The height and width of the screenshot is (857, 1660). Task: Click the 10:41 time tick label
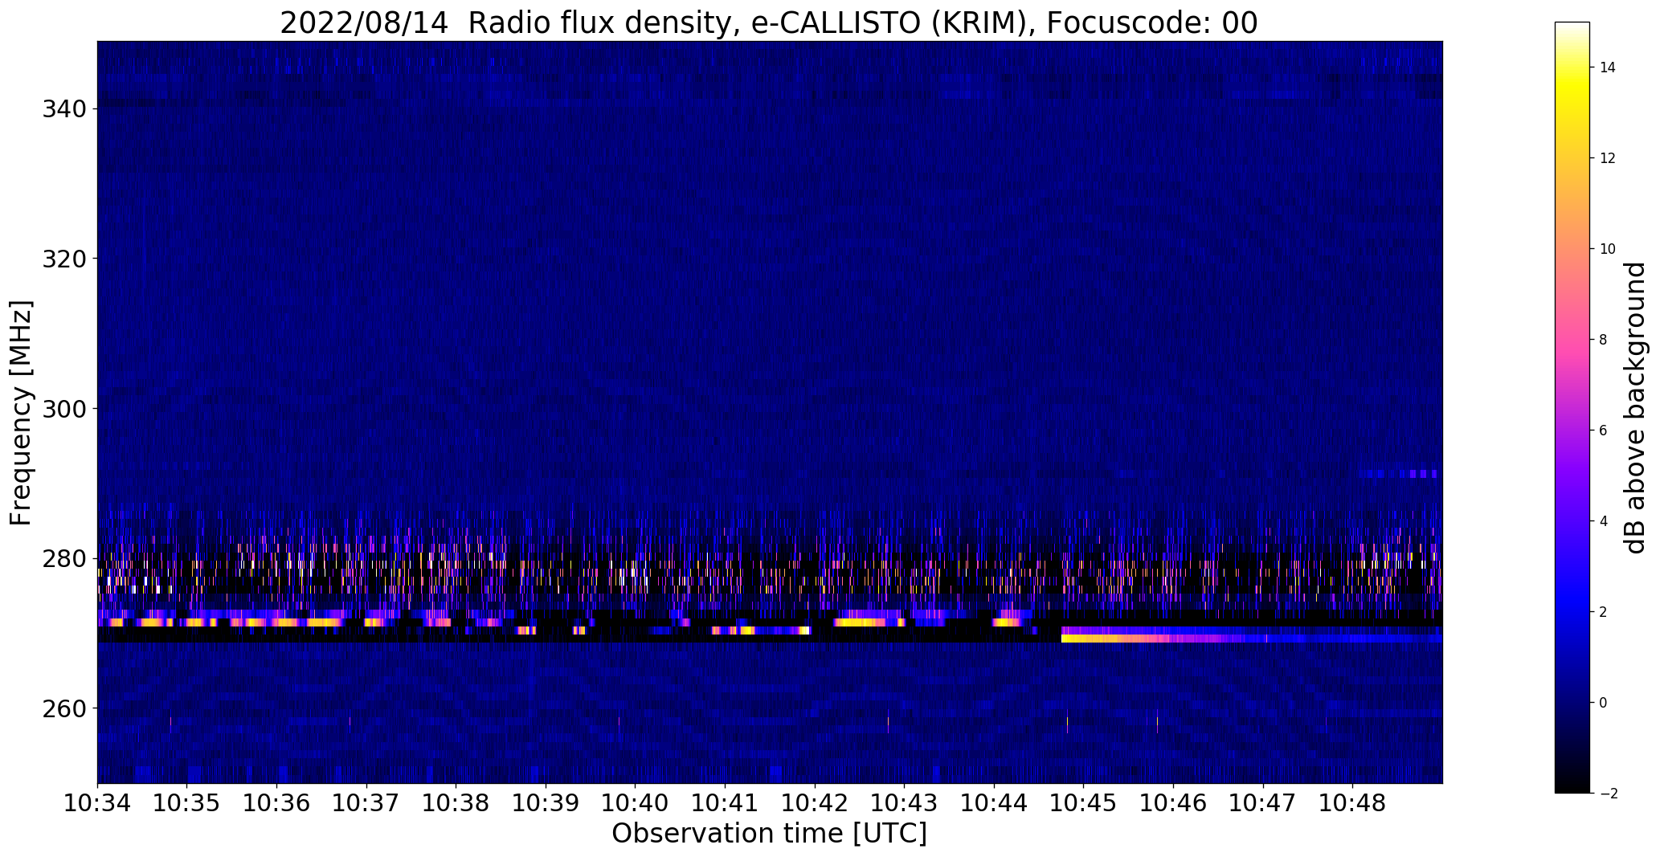click(x=726, y=803)
